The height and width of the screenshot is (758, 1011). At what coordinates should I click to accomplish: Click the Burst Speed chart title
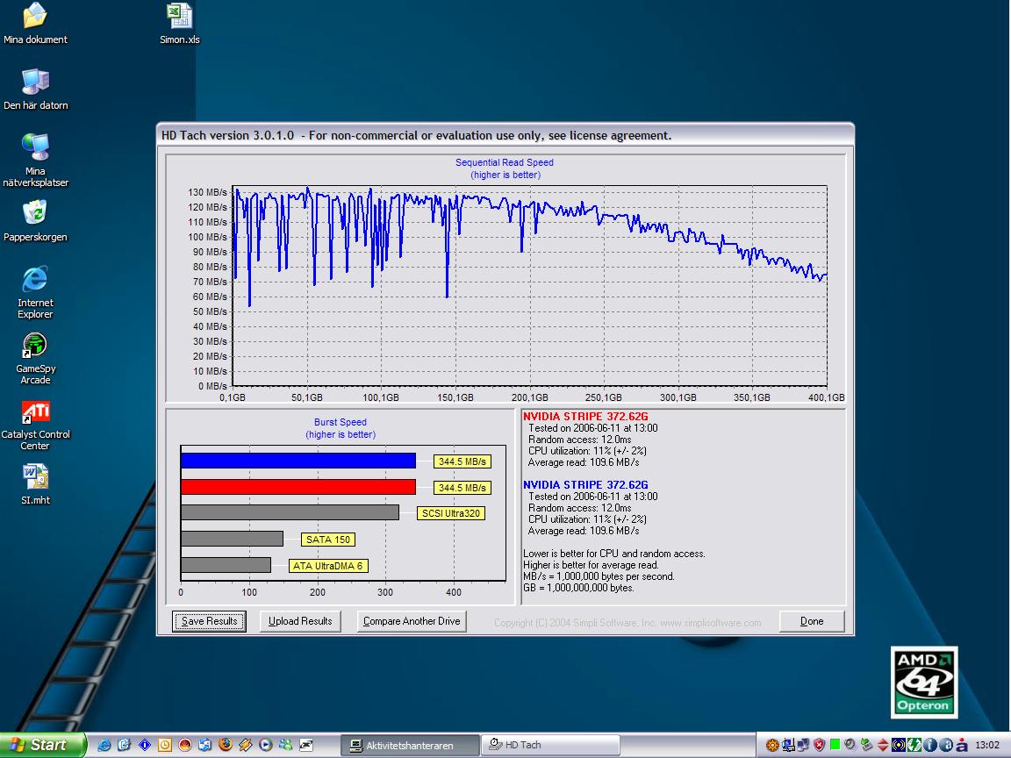(341, 422)
